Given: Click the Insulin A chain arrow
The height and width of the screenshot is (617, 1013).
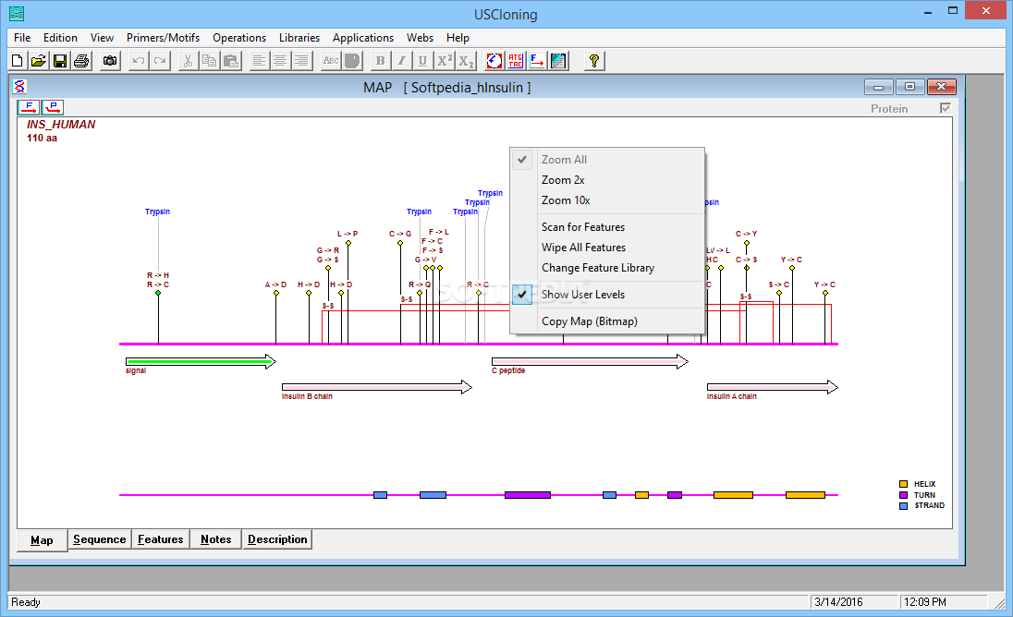Looking at the screenshot, I should pyautogui.click(x=772, y=387).
